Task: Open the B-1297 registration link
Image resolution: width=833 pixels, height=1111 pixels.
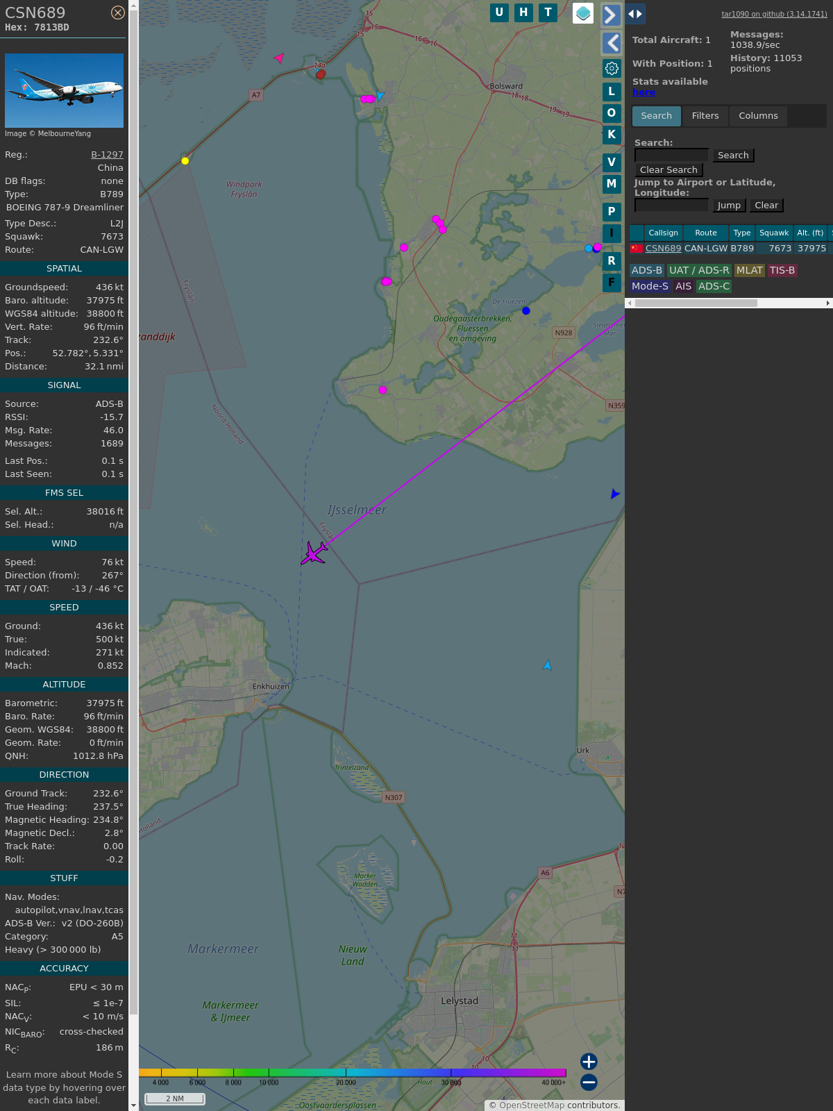Action: pyautogui.click(x=107, y=155)
